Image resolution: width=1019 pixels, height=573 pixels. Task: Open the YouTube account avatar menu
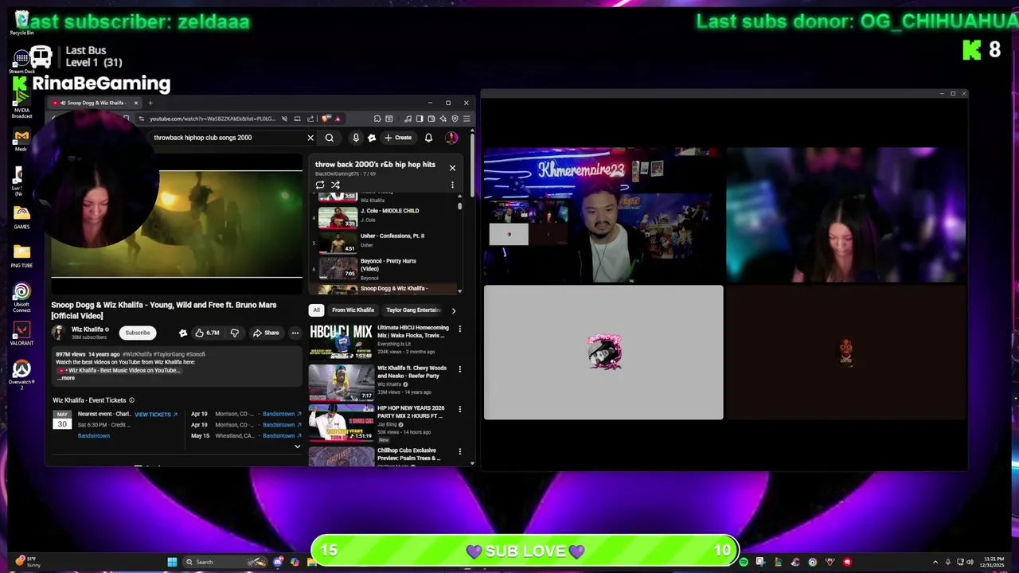point(451,138)
